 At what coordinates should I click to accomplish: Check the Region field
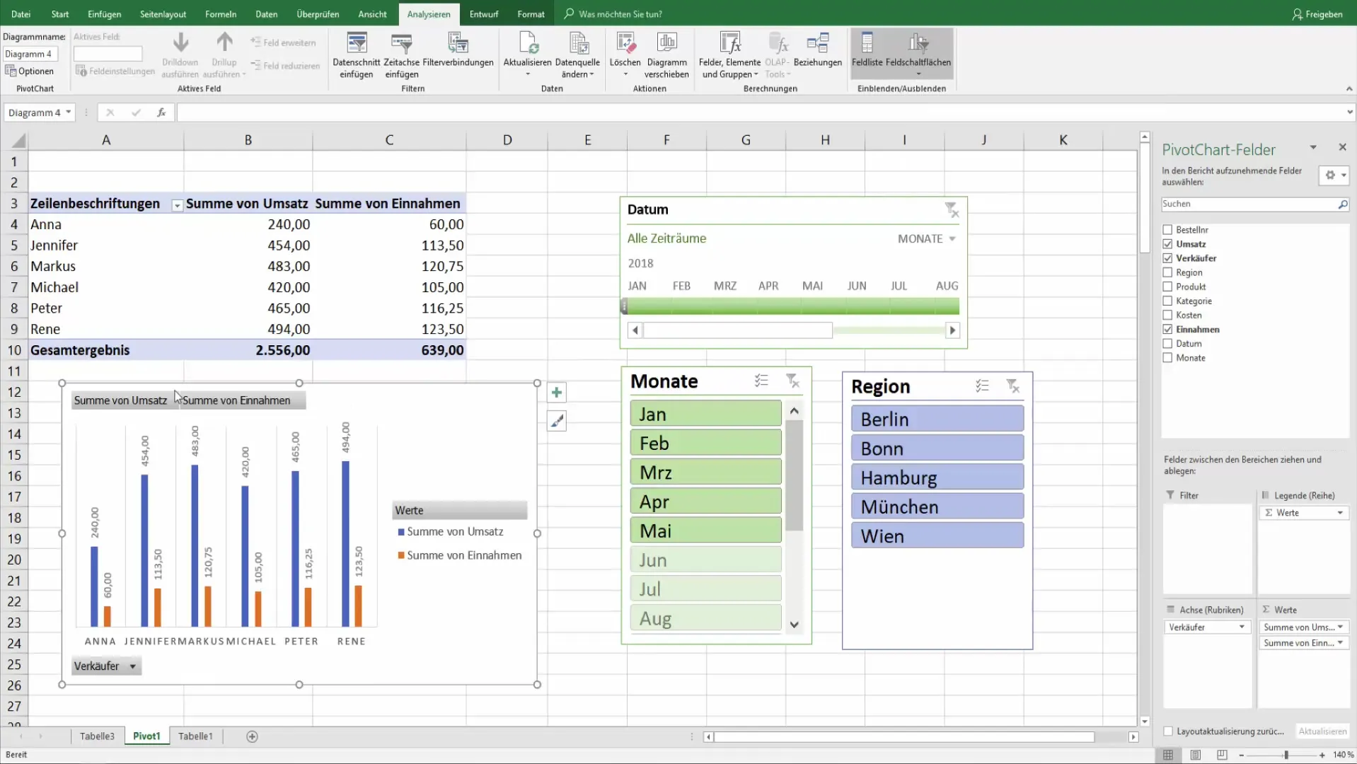click(1167, 272)
